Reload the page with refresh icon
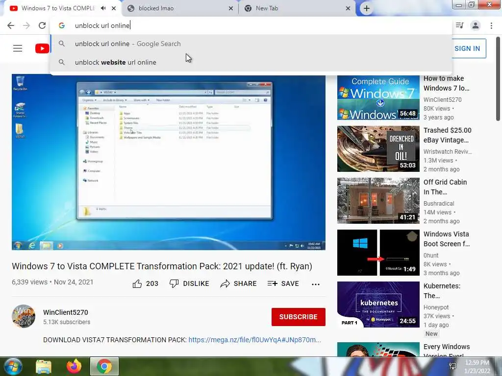The height and width of the screenshot is (376, 502). pos(42,25)
